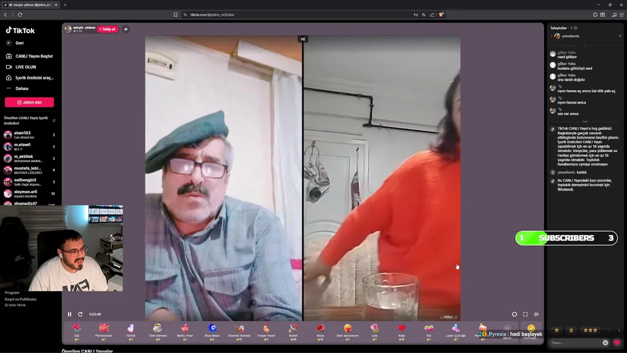Buy coins with Jeton alın button
The width and height of the screenshot is (627, 353).
(29, 102)
